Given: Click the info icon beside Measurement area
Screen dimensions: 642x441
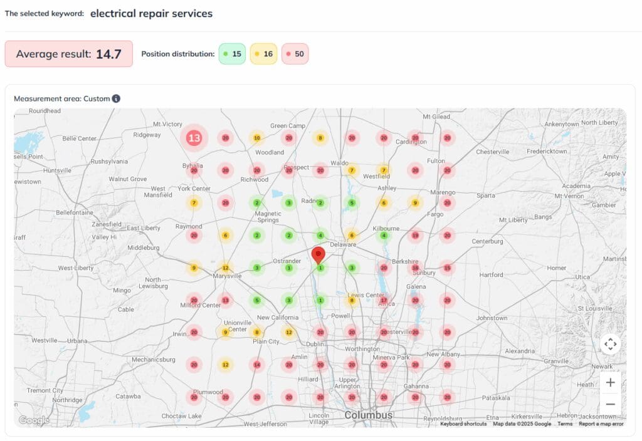Looking at the screenshot, I should click(x=116, y=98).
